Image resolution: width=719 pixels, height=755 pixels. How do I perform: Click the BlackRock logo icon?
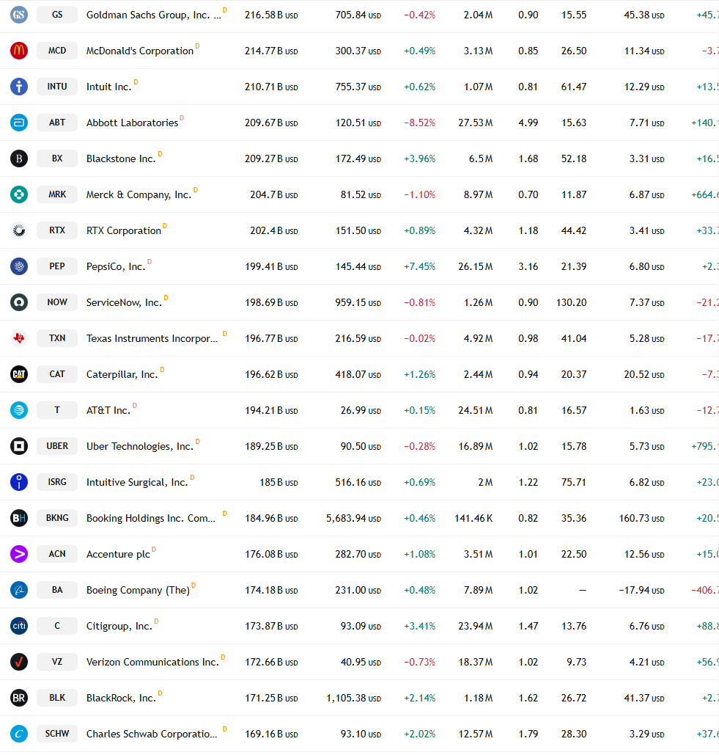click(x=19, y=698)
